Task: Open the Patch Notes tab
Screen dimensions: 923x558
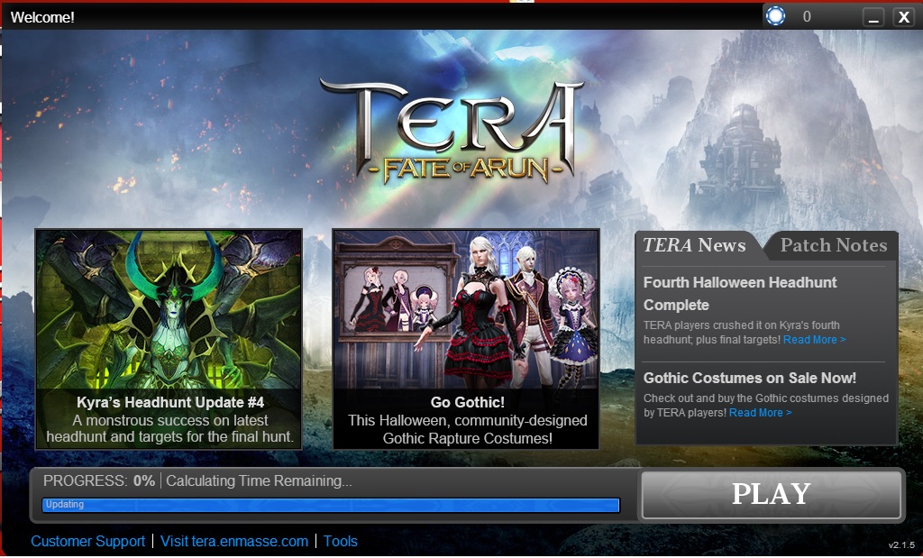Action: 833,245
